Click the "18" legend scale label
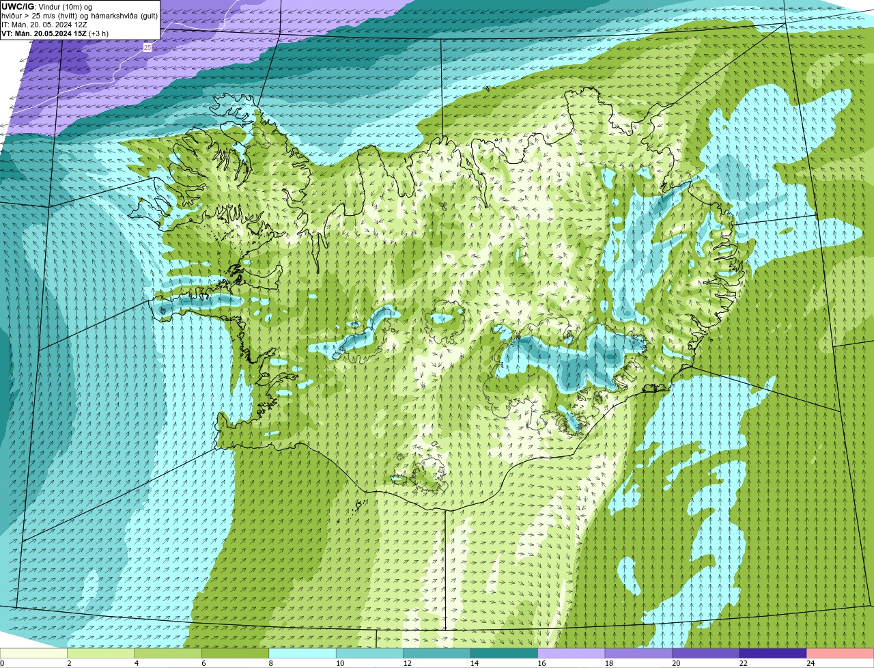This screenshot has width=874, height=668. 608,663
